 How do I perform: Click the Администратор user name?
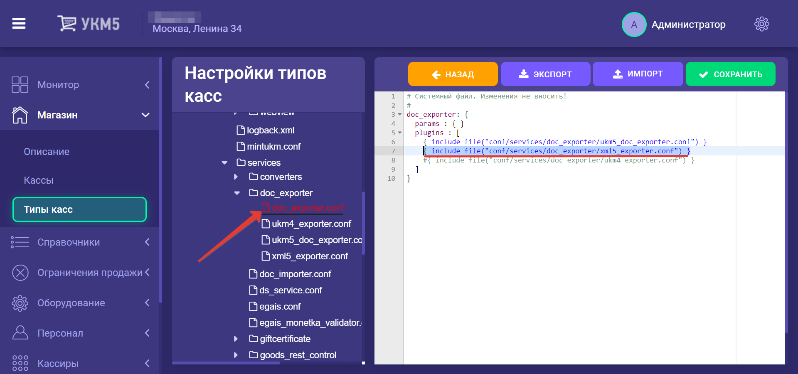688,25
